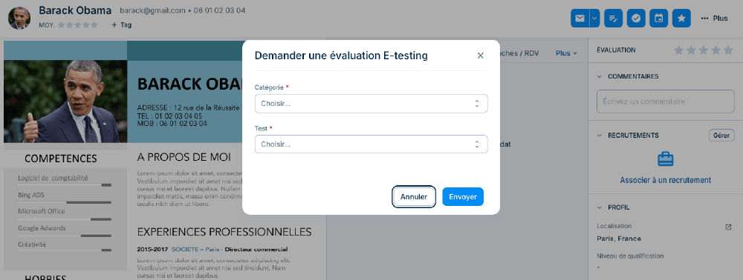Add a Tag to candidate
This screenshot has width=743, height=280.
121,25
